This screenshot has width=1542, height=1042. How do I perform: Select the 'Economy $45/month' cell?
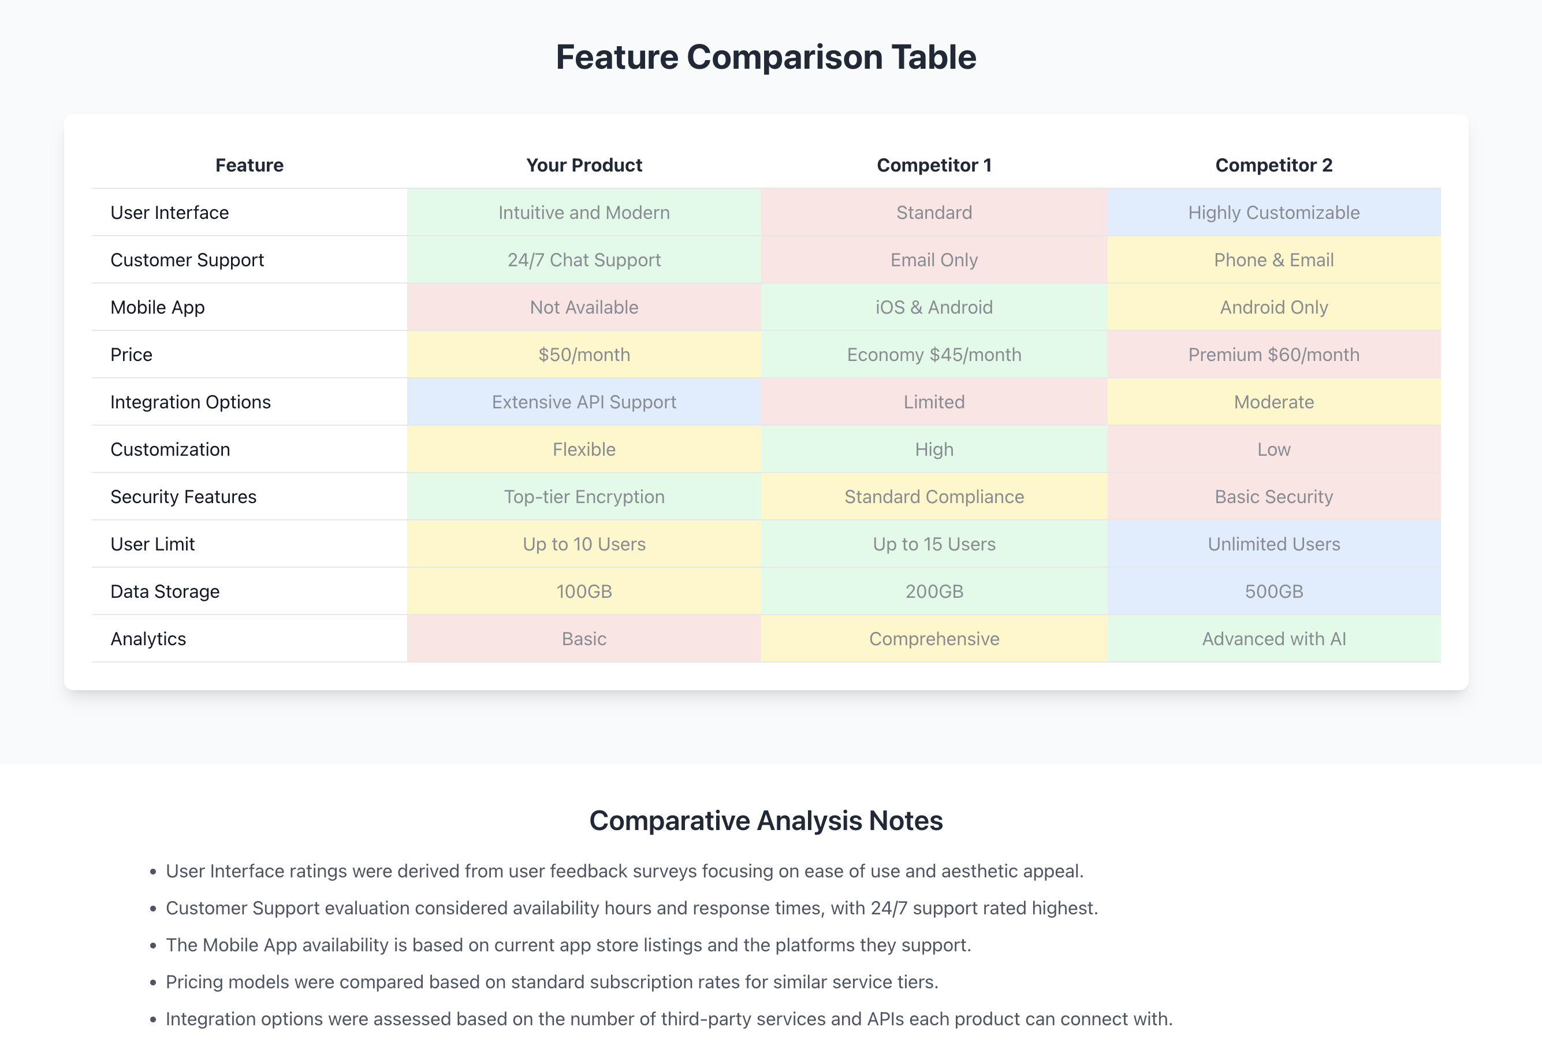pos(933,355)
